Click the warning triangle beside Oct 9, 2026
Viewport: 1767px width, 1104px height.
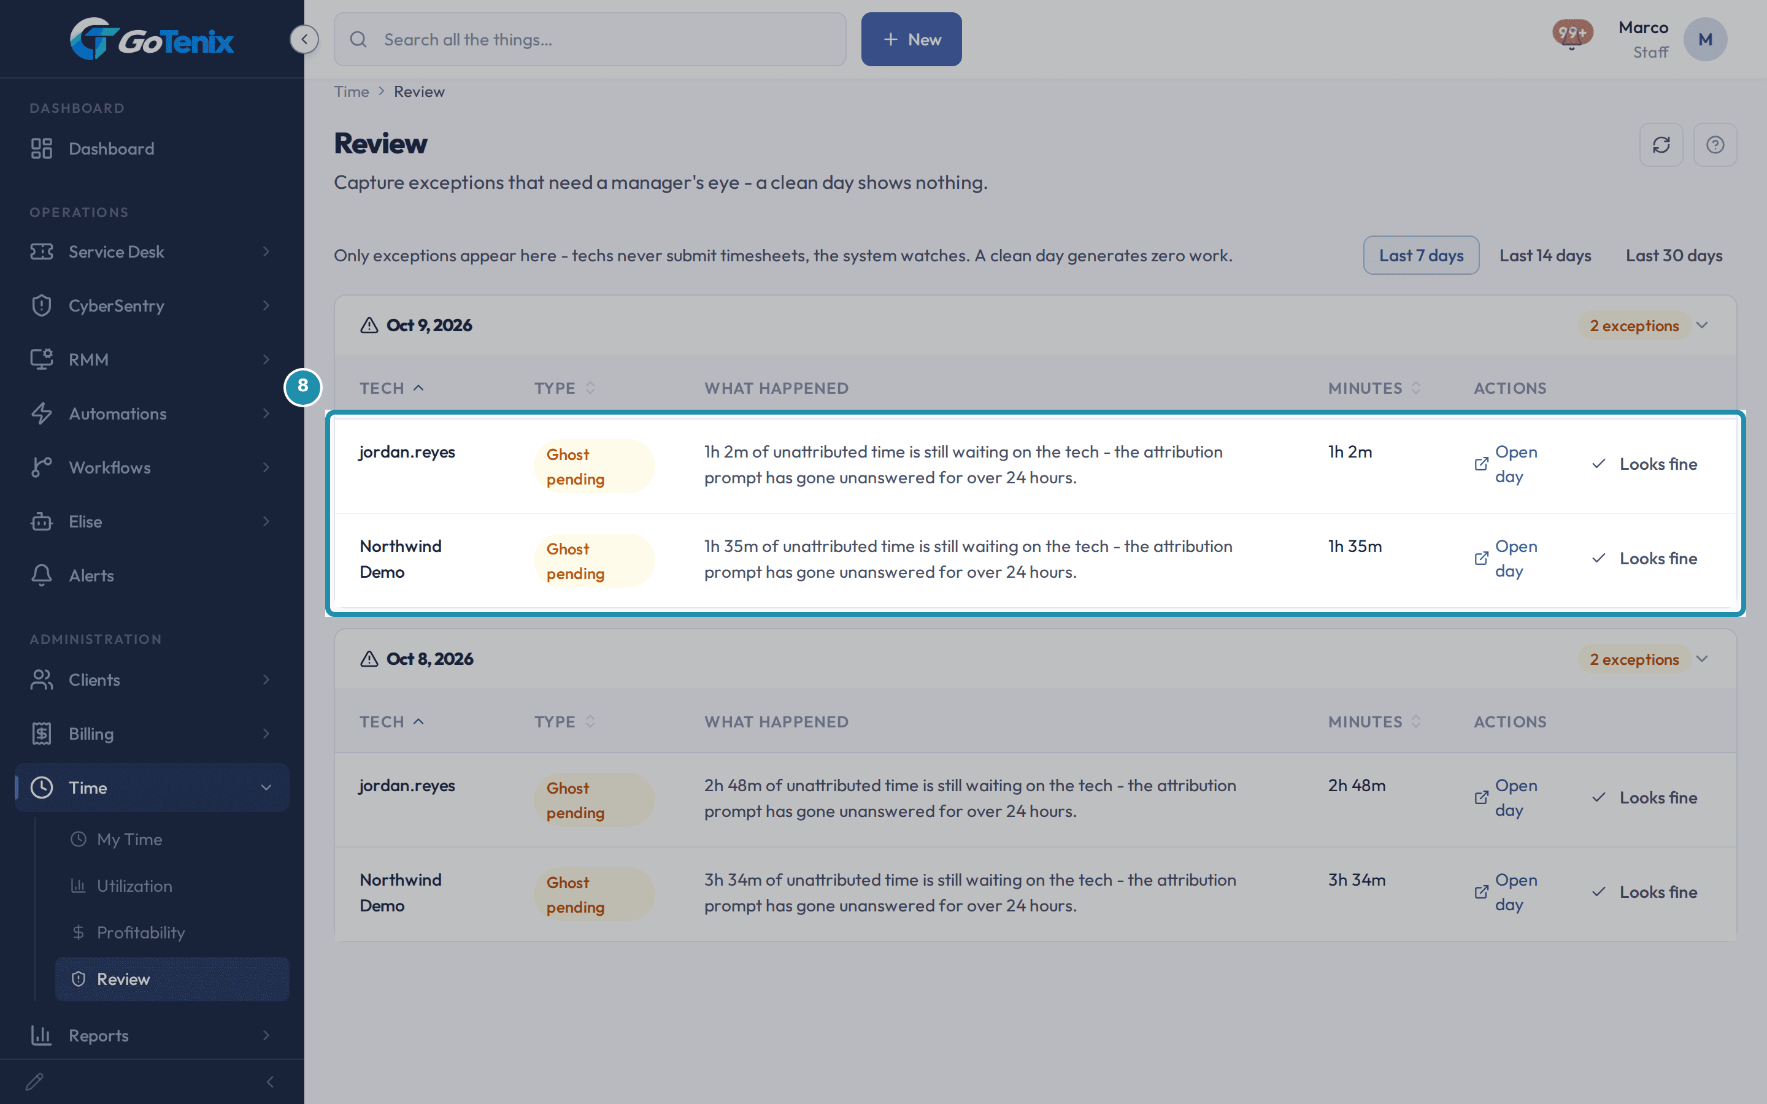click(369, 326)
